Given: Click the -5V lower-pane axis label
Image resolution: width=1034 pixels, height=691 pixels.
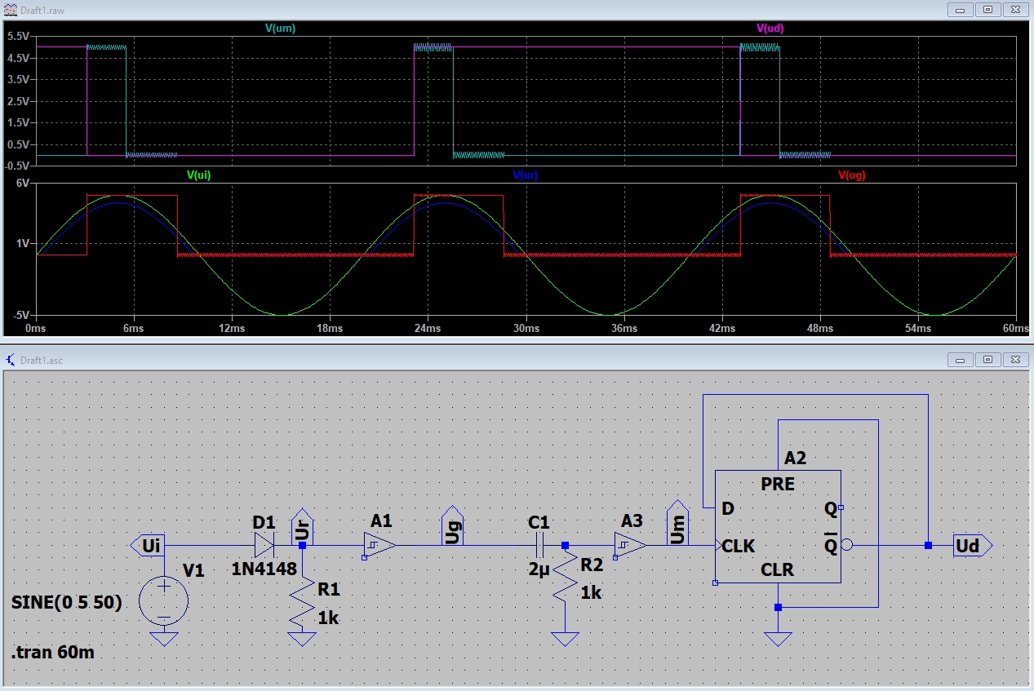Looking at the screenshot, I should pyautogui.click(x=23, y=314).
